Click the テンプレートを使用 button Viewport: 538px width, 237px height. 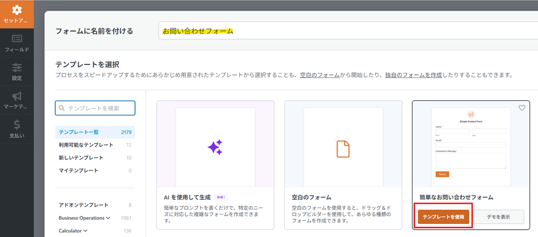pyautogui.click(x=443, y=217)
